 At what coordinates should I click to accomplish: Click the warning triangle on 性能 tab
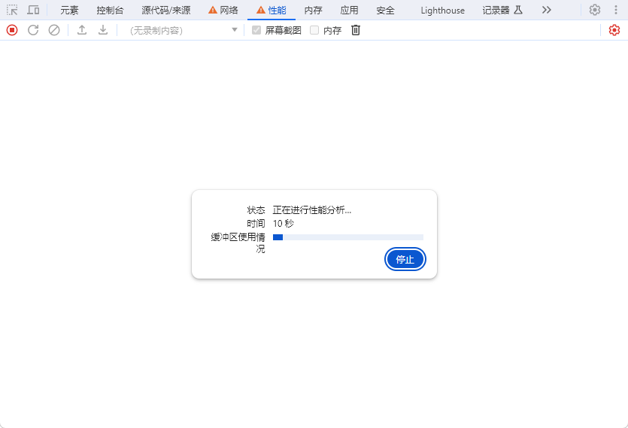pyautogui.click(x=261, y=11)
